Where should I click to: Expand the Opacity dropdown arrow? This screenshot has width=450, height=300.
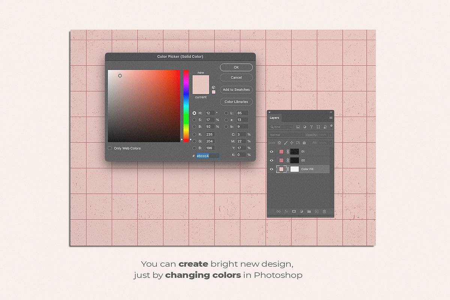click(330, 135)
